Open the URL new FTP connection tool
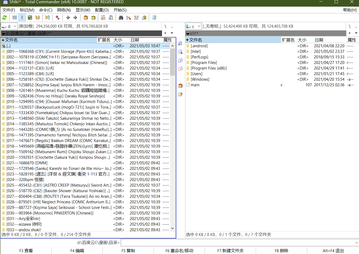The height and width of the screenshot is (254, 359). click(111, 18)
